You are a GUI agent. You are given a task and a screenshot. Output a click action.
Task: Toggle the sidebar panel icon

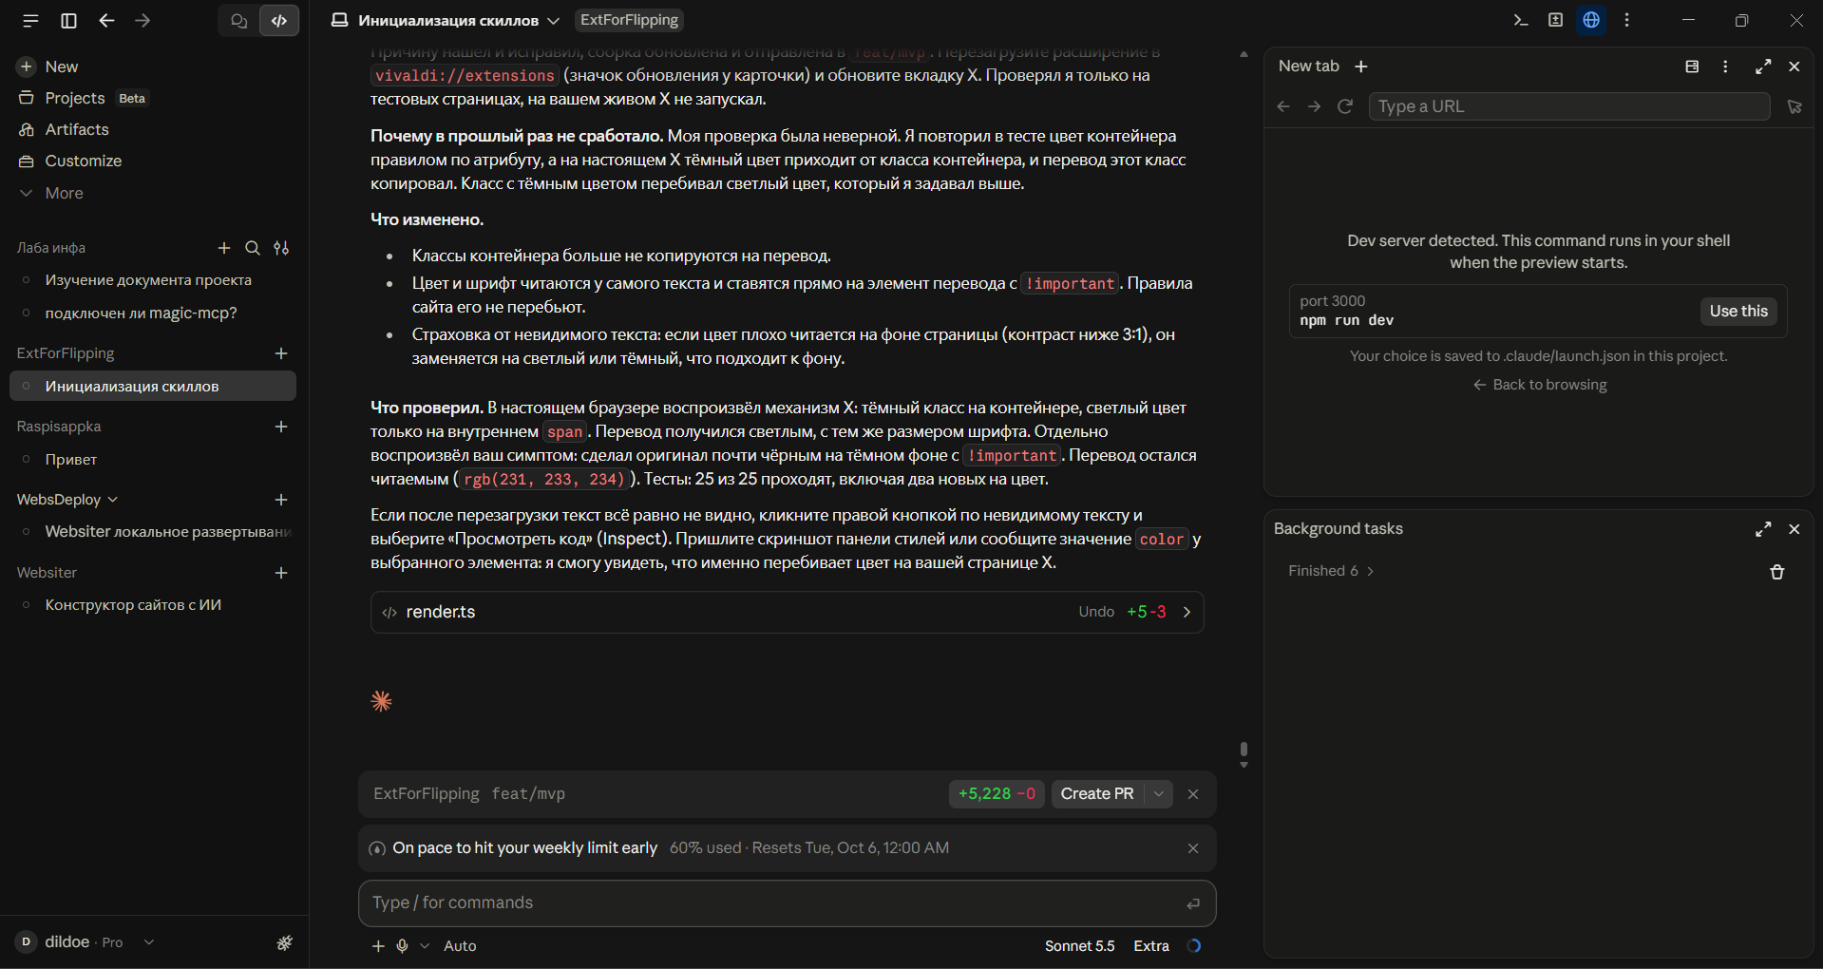pos(68,20)
